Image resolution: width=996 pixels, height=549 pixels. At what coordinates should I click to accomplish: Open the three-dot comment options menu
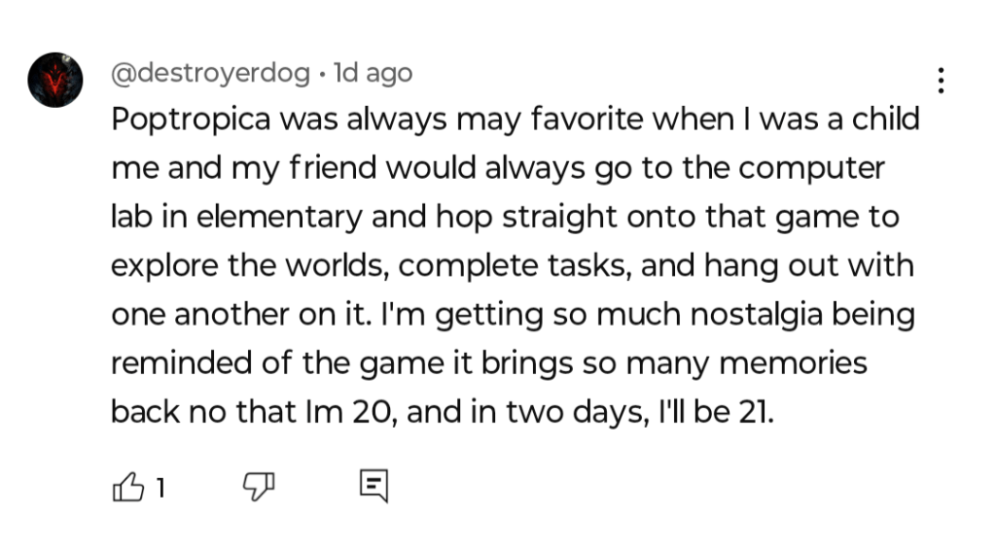[941, 81]
